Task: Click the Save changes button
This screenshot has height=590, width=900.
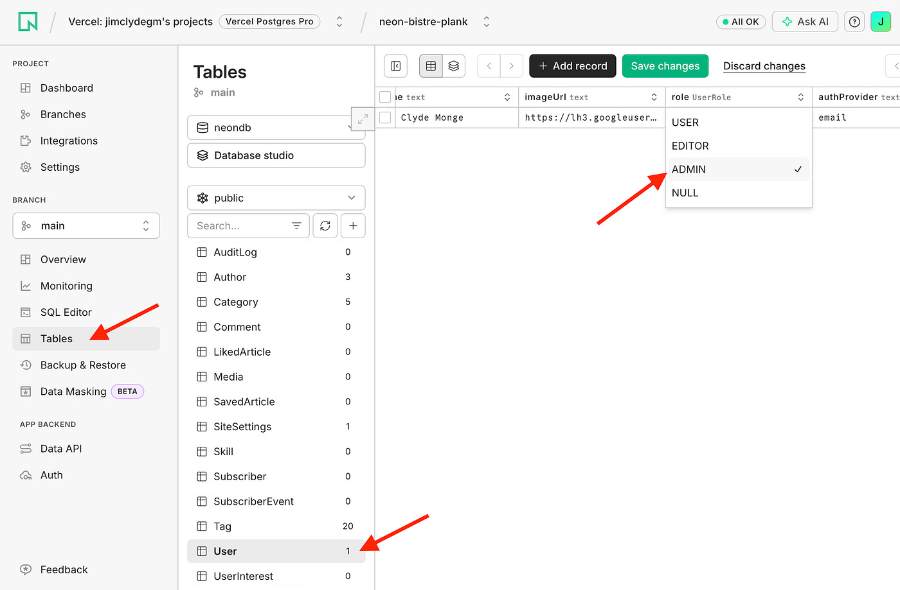Action: click(665, 66)
